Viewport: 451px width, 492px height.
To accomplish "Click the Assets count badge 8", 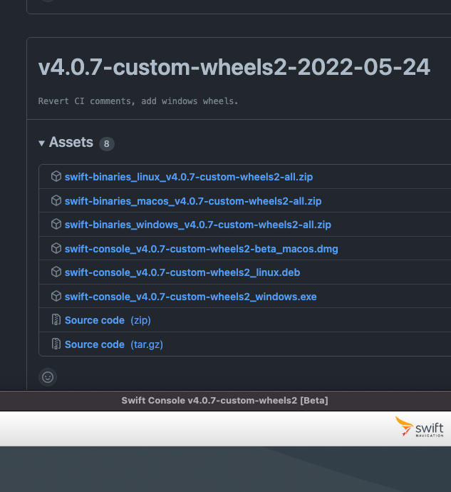I will 107,144.
